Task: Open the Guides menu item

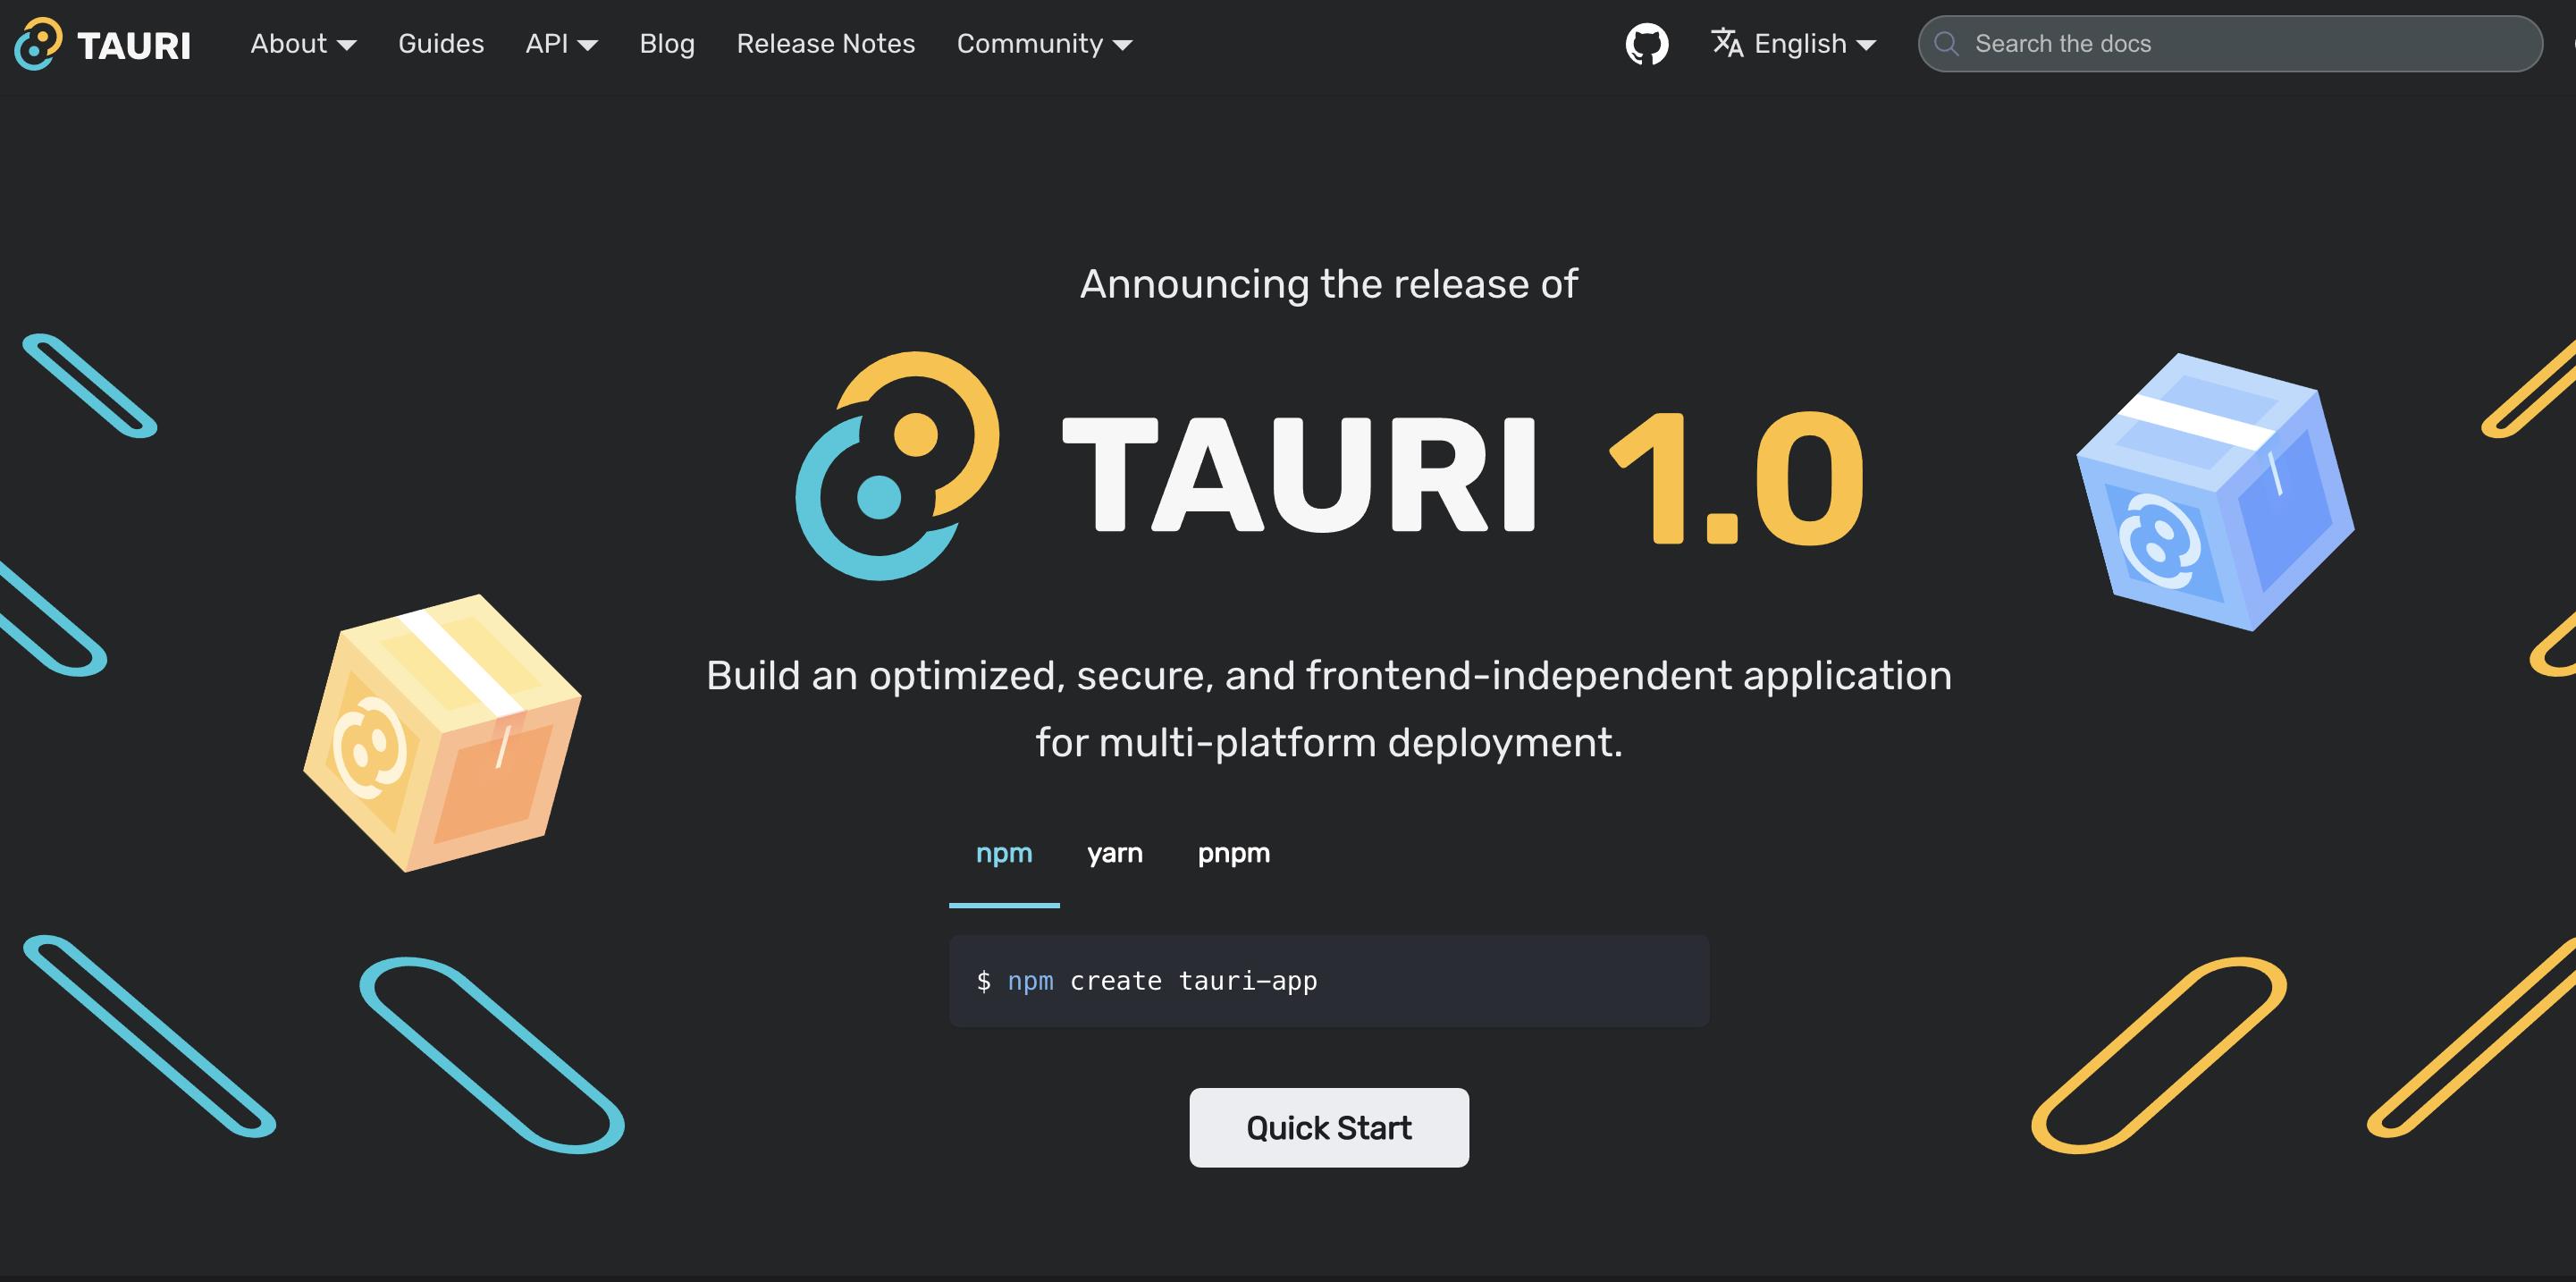Action: coord(441,43)
